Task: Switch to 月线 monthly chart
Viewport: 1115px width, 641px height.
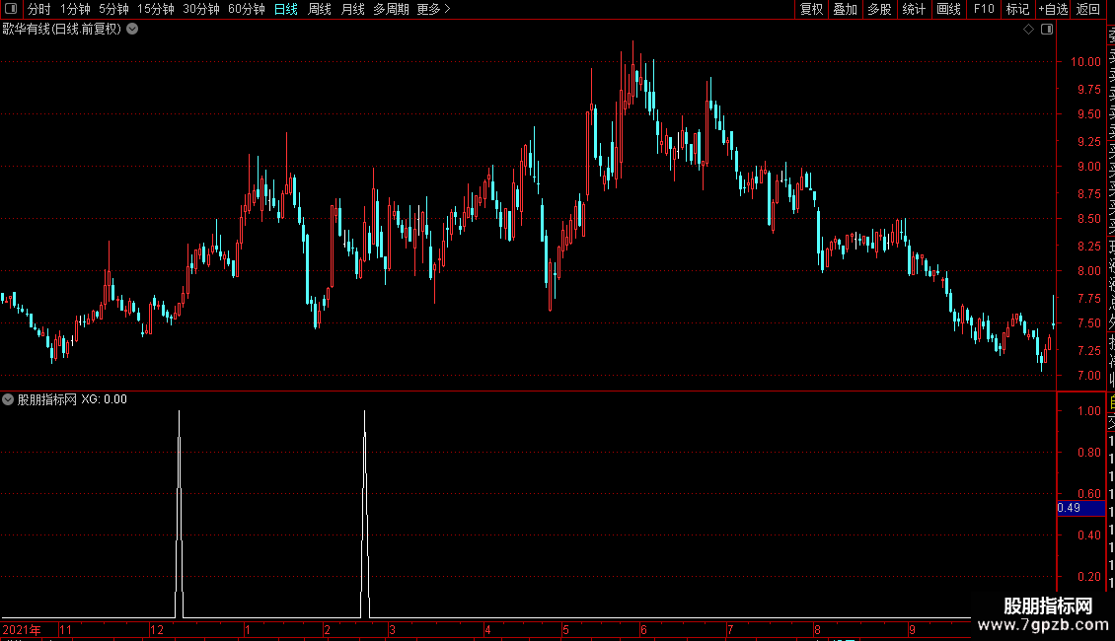Action: (x=352, y=9)
